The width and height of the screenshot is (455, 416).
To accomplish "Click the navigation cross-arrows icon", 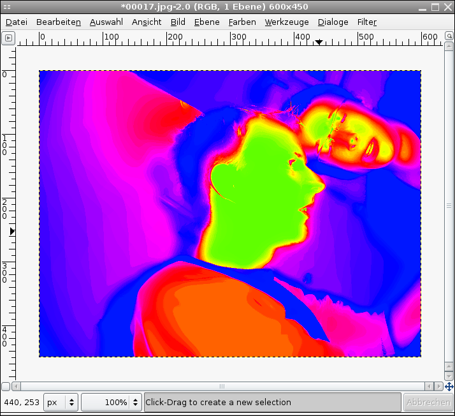I will pos(449,387).
